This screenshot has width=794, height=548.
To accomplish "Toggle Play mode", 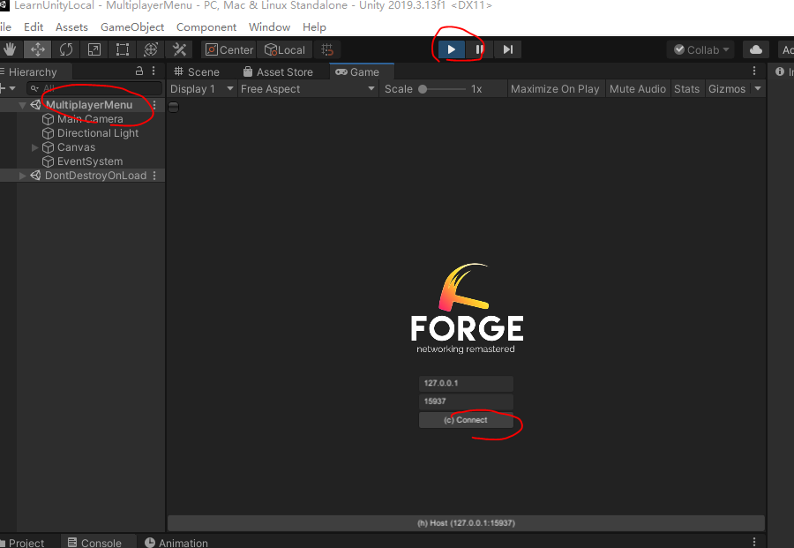I will click(x=451, y=49).
